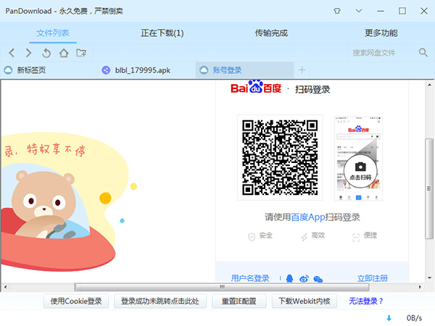This screenshot has width=435, height=326.
Task: Click the Baidu logo
Action: (256, 88)
